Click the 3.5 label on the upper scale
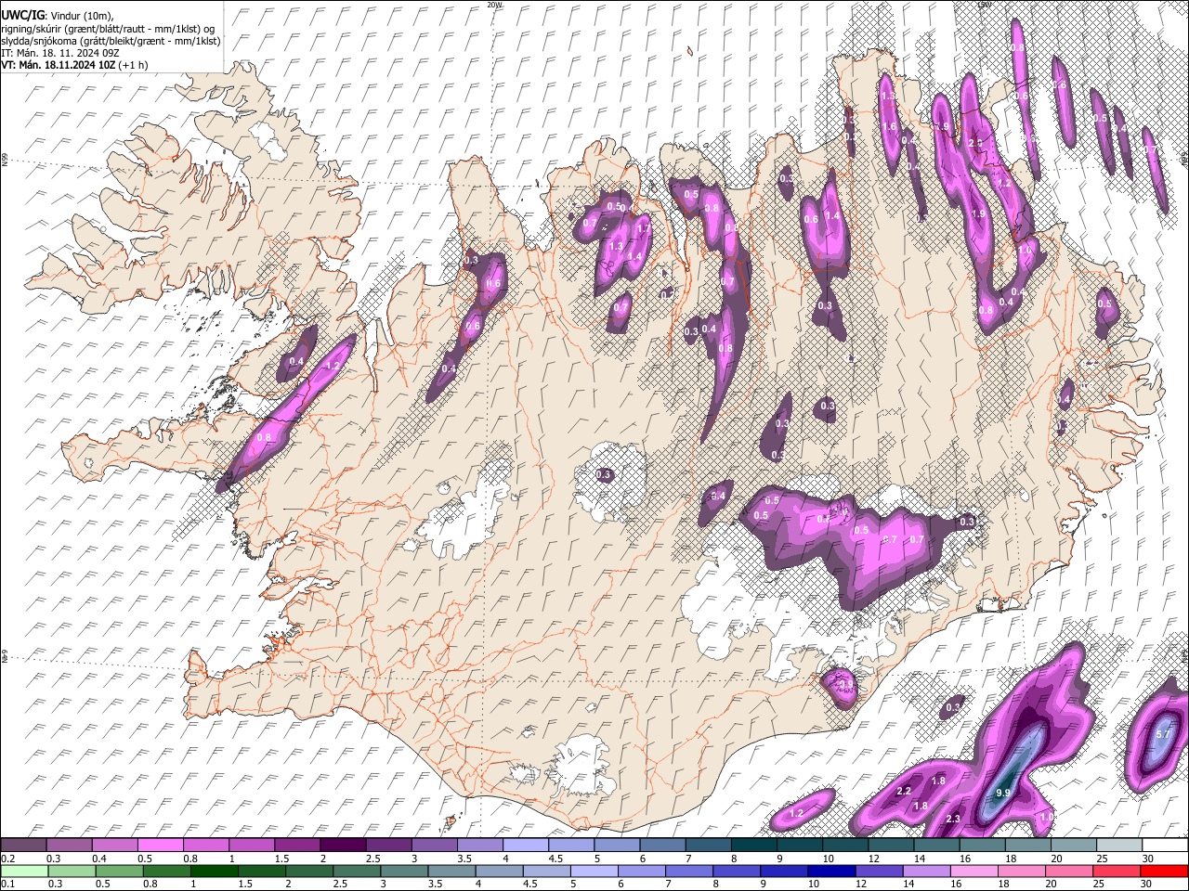1189x891 pixels. tap(463, 858)
